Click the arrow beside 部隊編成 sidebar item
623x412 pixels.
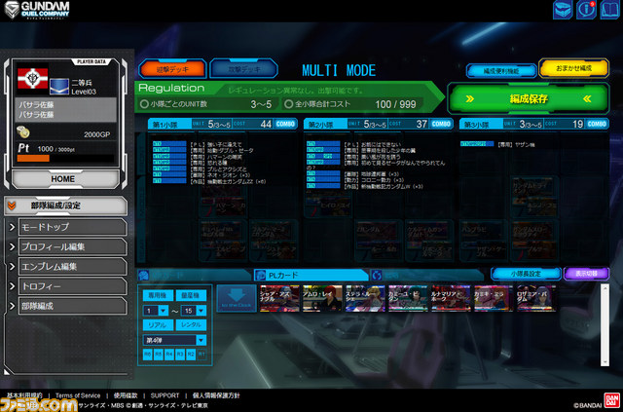click(12, 307)
